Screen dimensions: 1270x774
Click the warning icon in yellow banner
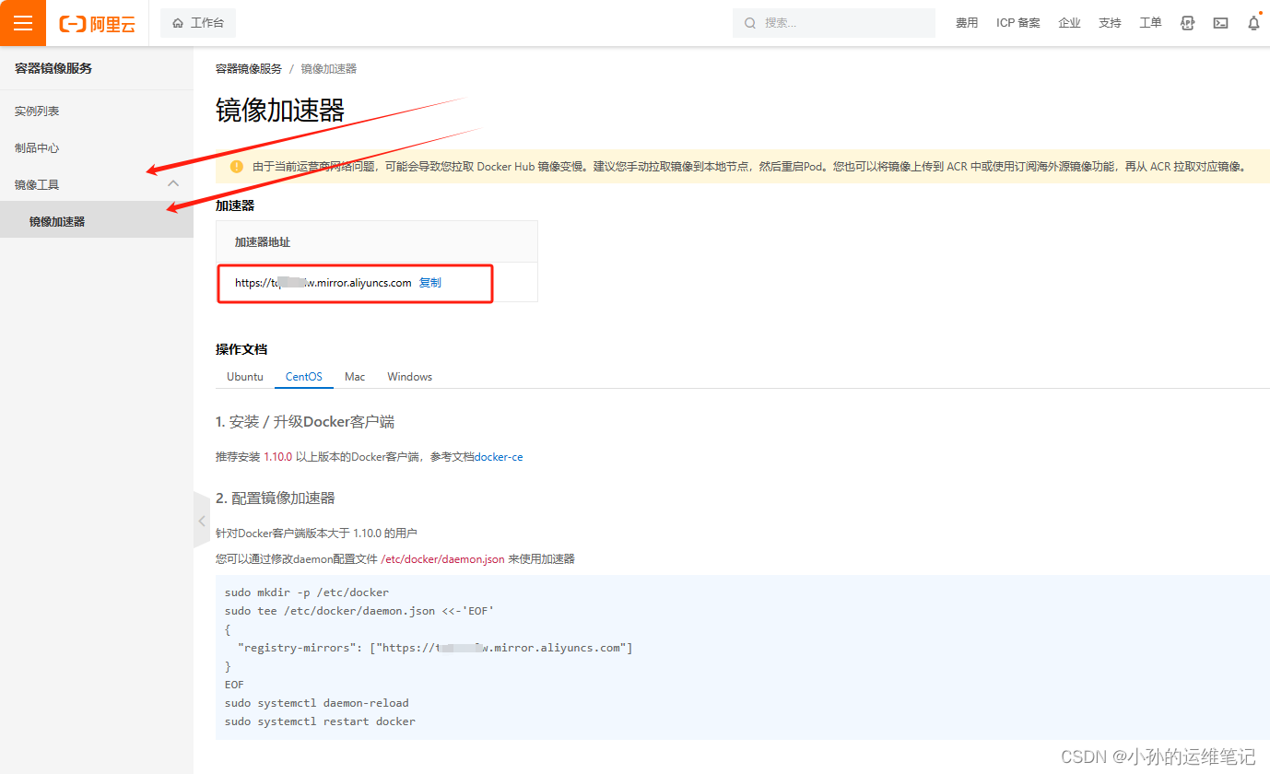(236, 167)
